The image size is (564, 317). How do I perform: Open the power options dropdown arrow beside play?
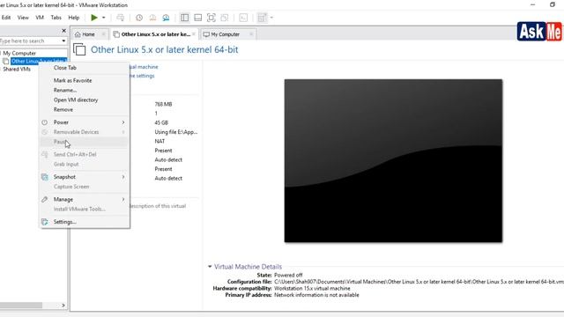point(104,18)
